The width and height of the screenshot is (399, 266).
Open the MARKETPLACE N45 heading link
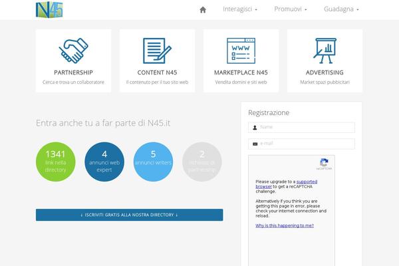(241, 72)
